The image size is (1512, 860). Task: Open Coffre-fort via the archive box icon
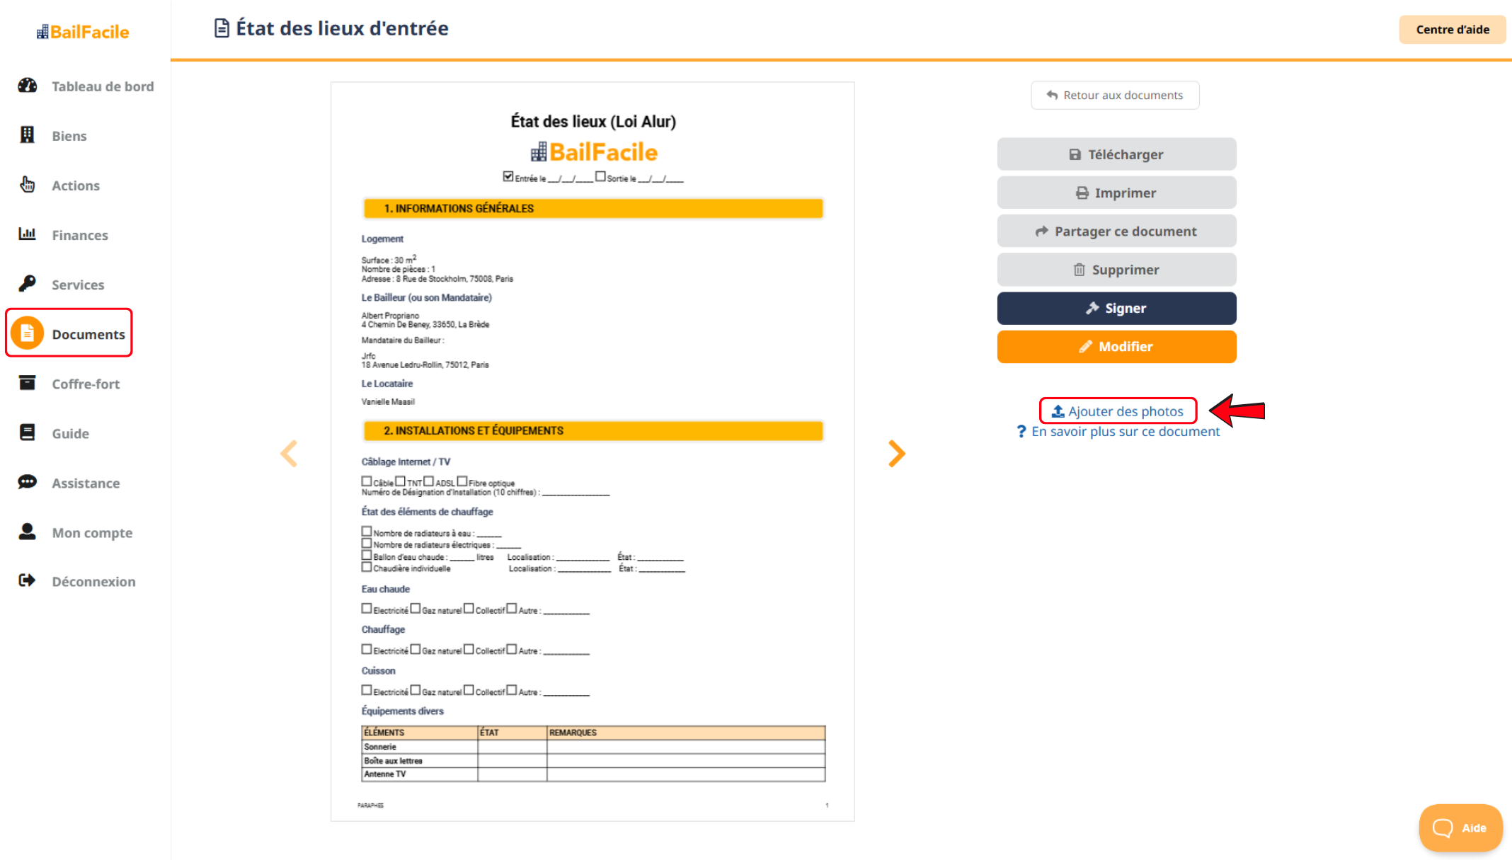click(28, 383)
